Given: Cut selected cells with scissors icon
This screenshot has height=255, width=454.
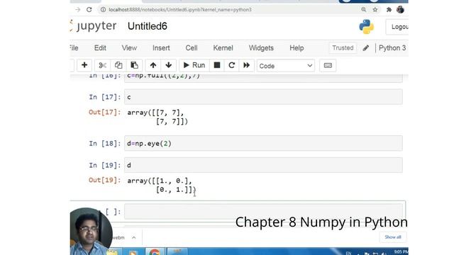Looking at the screenshot, I should [102, 65].
